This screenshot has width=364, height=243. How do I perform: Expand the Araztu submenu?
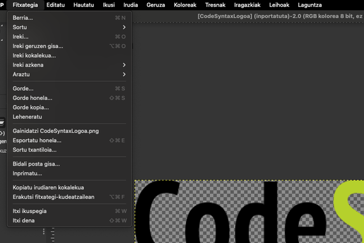click(x=70, y=74)
